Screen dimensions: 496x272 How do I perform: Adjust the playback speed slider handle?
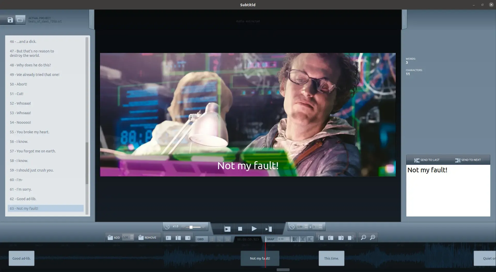[x=191, y=227]
